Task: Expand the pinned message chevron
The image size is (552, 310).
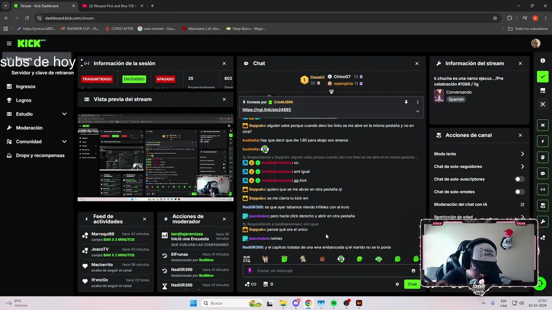Action: click(x=417, y=111)
